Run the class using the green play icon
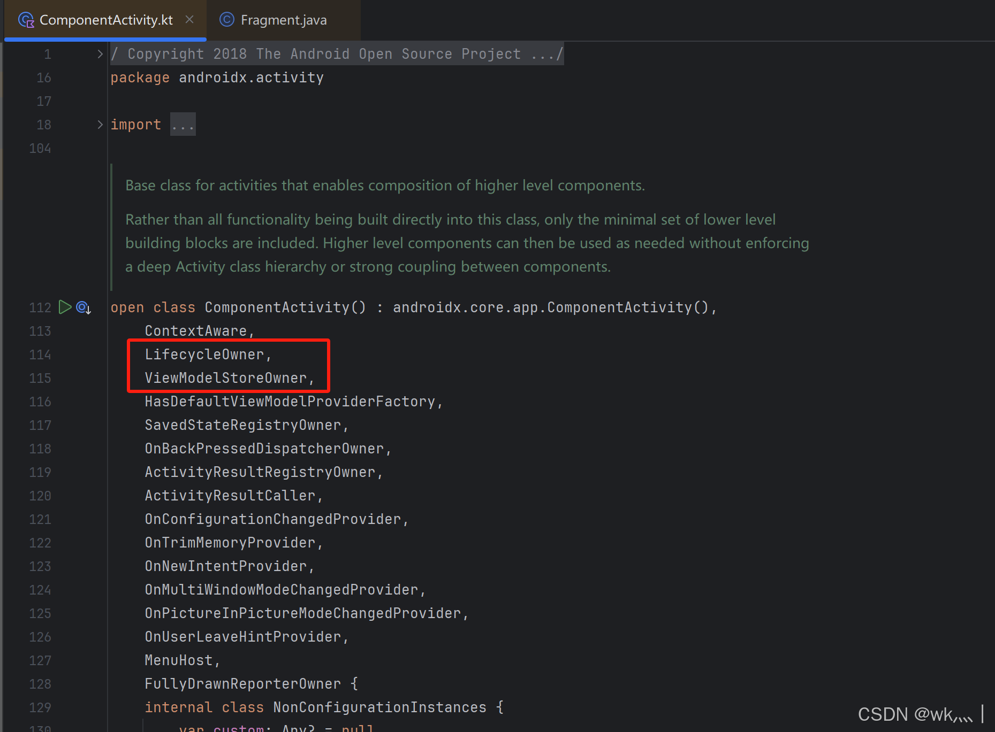 point(65,307)
